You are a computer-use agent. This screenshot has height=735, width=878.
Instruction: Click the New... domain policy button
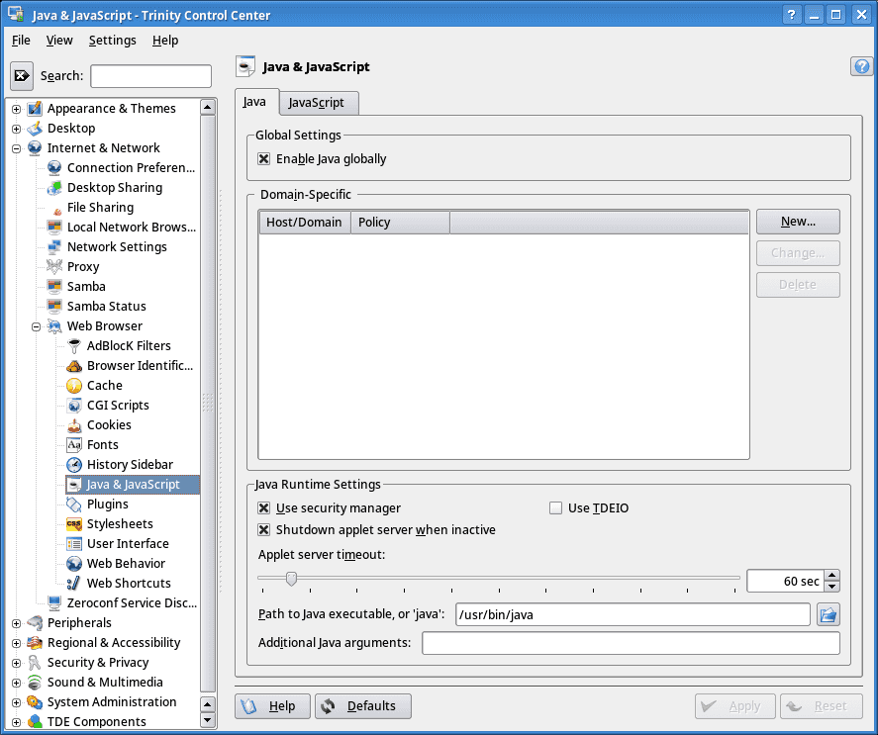798,222
